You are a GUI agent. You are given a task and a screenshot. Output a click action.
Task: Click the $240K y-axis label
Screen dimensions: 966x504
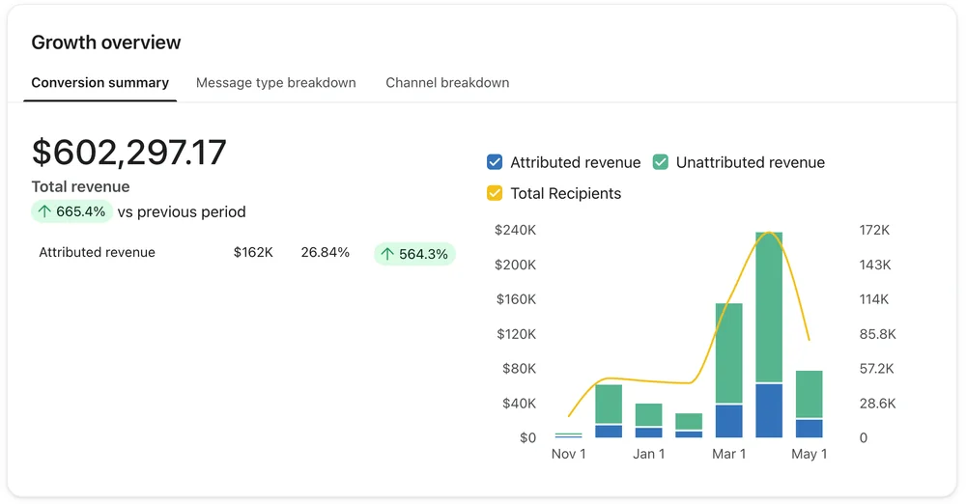[515, 230]
